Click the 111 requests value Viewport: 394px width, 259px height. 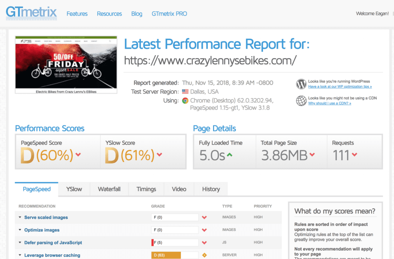(x=341, y=155)
